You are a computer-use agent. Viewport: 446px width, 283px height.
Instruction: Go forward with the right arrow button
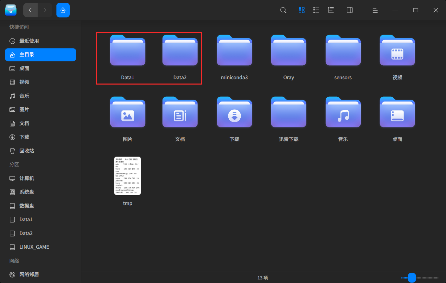pyautogui.click(x=45, y=10)
